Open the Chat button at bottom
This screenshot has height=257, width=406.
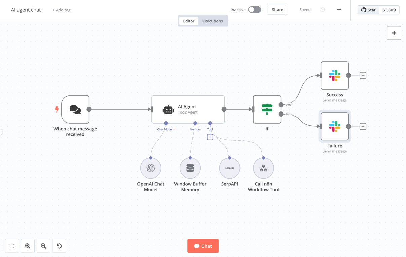click(203, 246)
